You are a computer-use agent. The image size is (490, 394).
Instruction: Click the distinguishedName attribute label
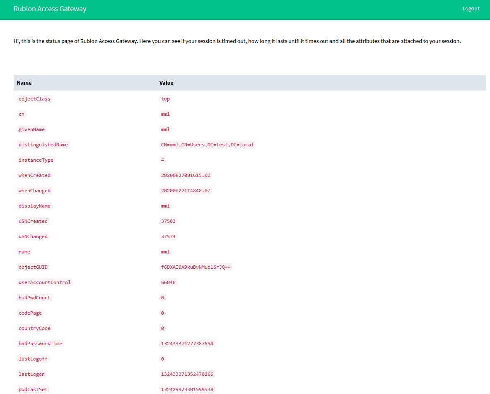click(43, 145)
